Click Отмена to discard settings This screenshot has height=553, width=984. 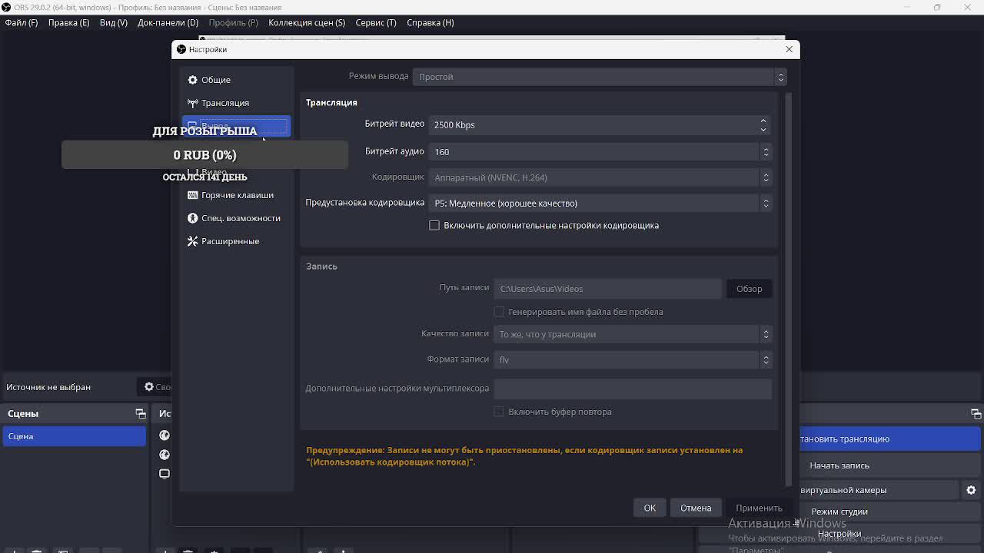coord(696,508)
